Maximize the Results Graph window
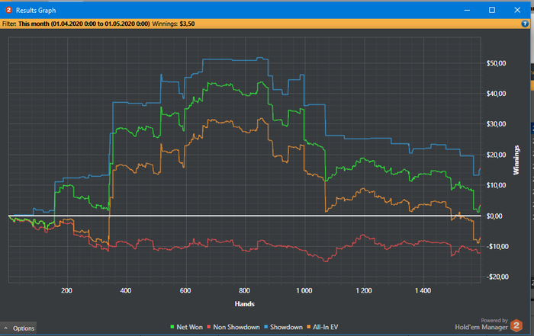 [x=492, y=10]
